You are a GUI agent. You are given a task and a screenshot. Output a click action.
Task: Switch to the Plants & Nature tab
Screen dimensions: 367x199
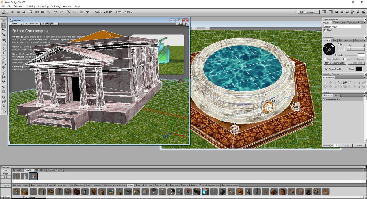coord(144,185)
